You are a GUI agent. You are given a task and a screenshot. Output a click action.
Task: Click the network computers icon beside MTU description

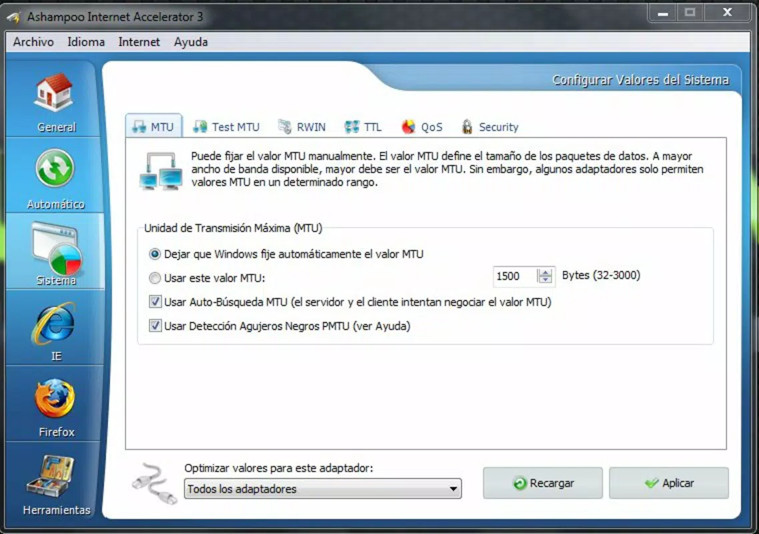[161, 171]
